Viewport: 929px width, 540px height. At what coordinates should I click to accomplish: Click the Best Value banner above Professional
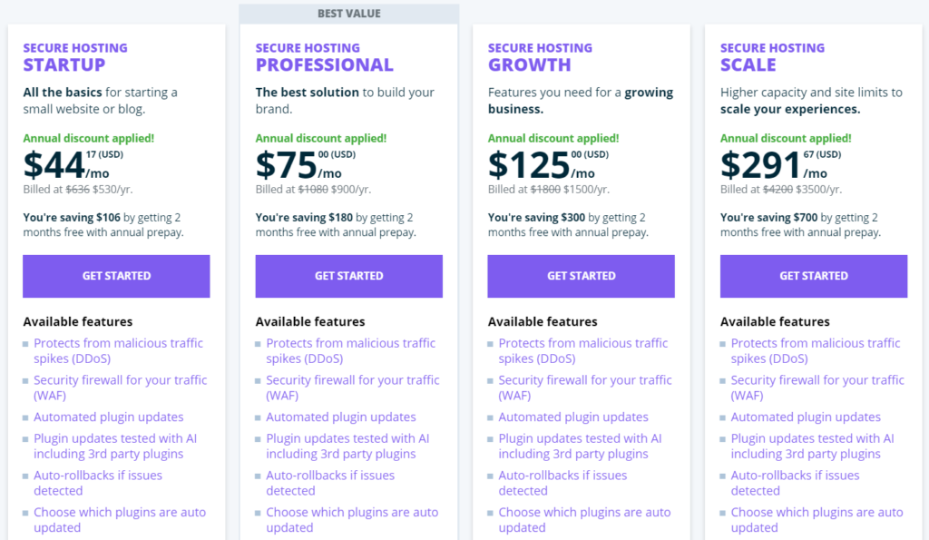coord(349,14)
